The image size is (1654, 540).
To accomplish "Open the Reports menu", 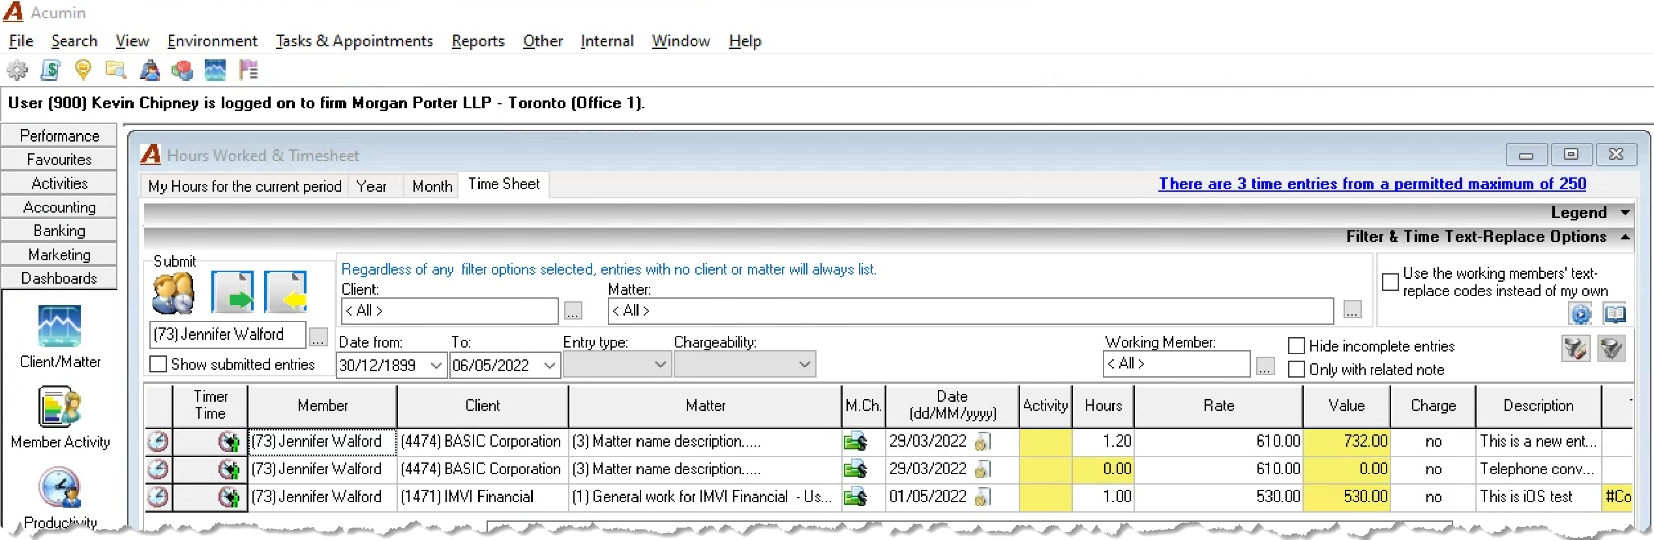I will (x=478, y=41).
